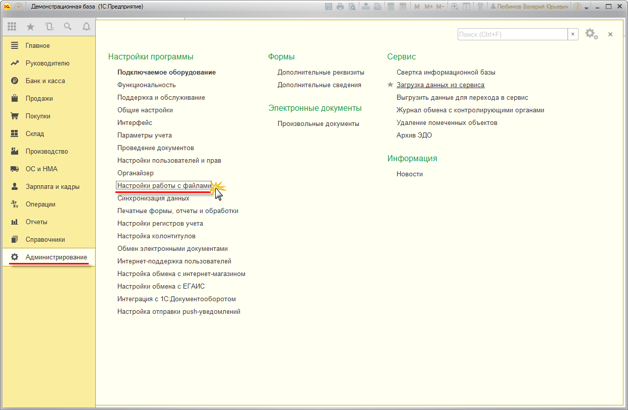Open Print preview icon

click(352, 7)
